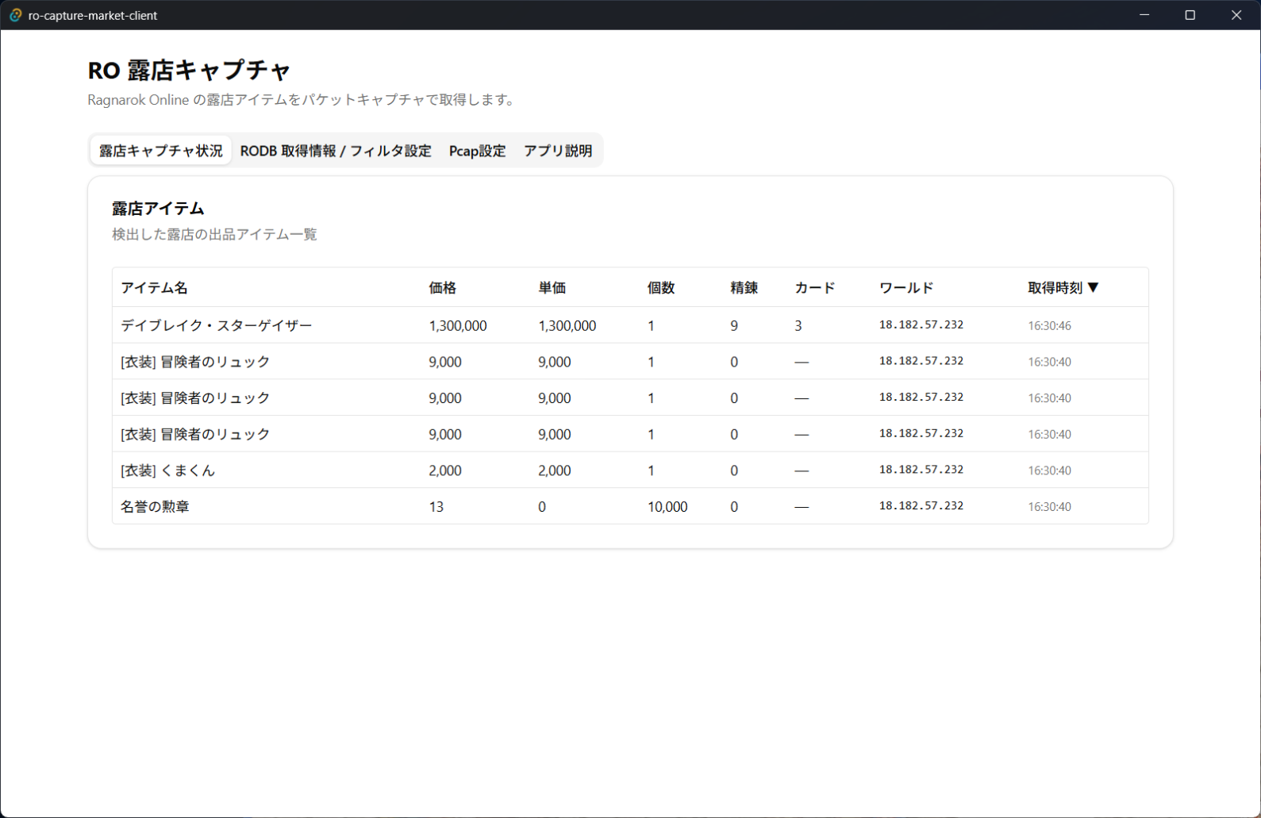
Task: Click 単価 value 1,300,000 in デイブレイク row
Action: (567, 325)
